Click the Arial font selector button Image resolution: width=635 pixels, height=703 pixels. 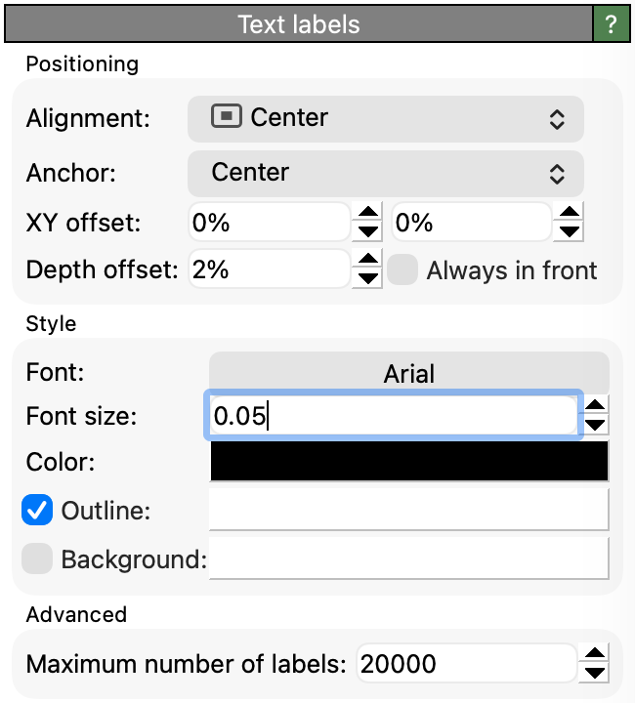pyautogui.click(x=409, y=373)
